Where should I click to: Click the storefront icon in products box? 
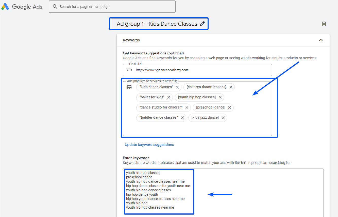[129, 87]
